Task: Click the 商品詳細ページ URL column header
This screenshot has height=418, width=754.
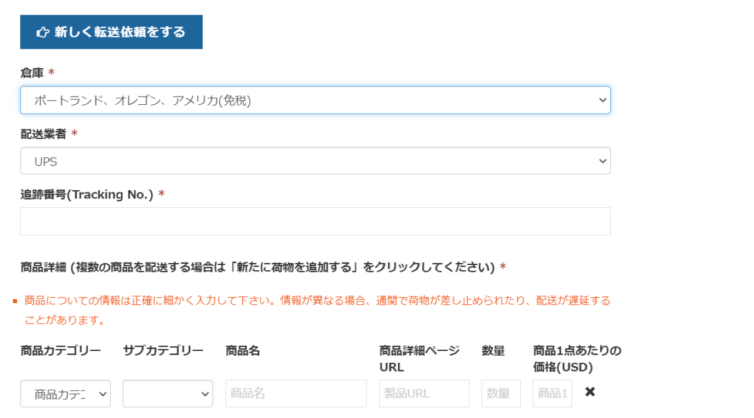Action: pos(419,359)
